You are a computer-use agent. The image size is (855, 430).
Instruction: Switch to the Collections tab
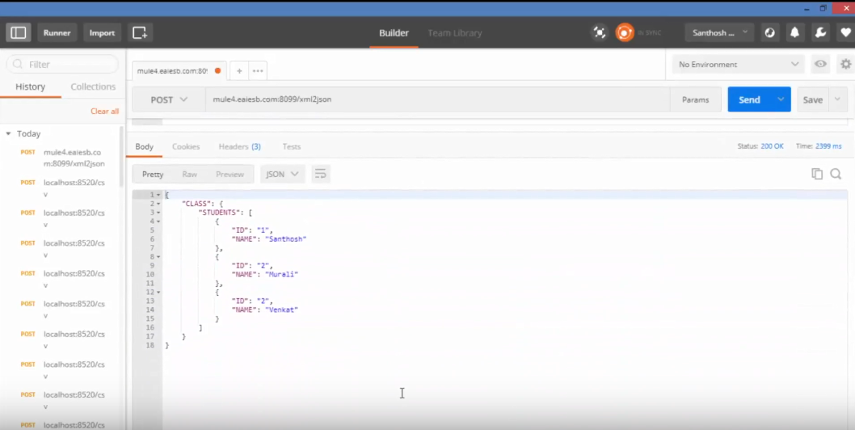93,86
